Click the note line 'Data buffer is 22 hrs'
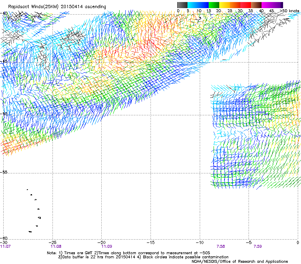Image resolution: width=301 pixels, height=264 pixels. [x=143, y=257]
